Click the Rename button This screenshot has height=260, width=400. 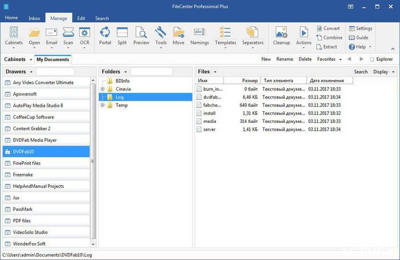click(x=285, y=59)
